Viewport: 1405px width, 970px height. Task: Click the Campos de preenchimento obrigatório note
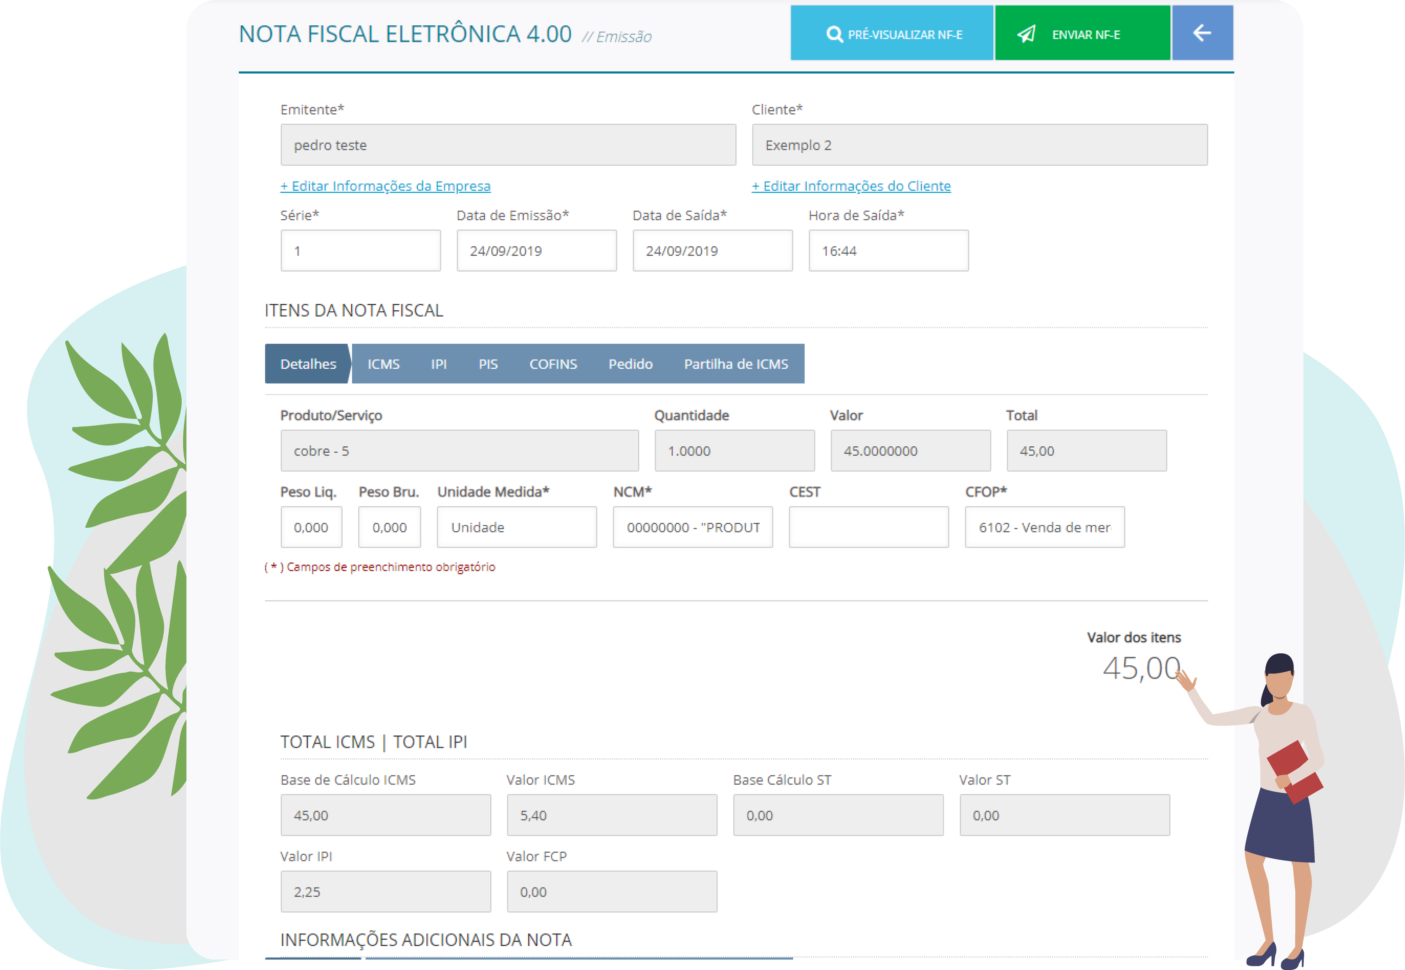379,567
